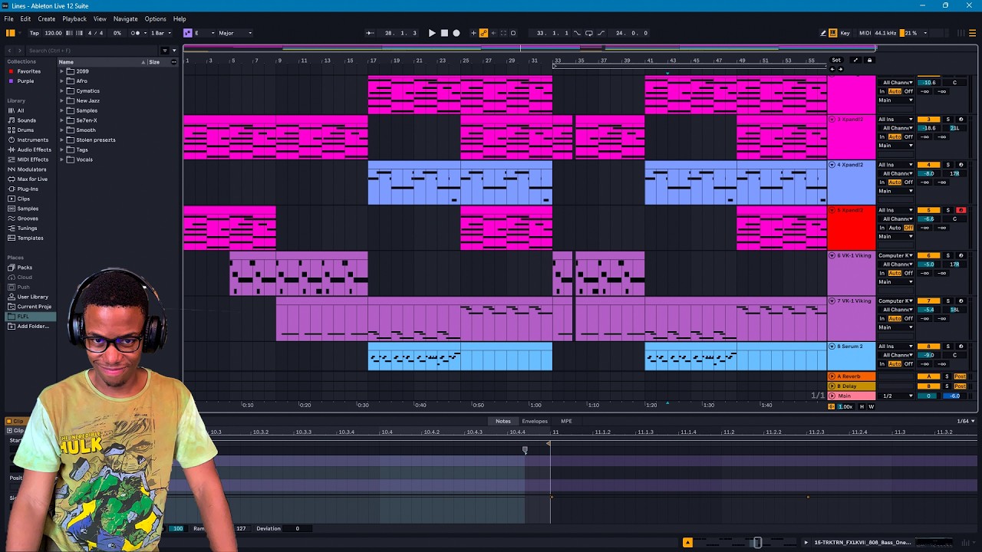The width and height of the screenshot is (982, 552).
Task: Start playback with the Play button
Action: click(432, 33)
